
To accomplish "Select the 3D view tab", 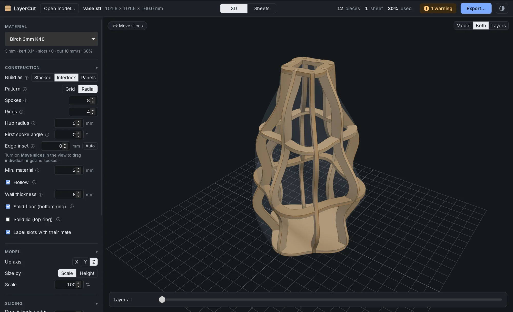I will (x=234, y=8).
